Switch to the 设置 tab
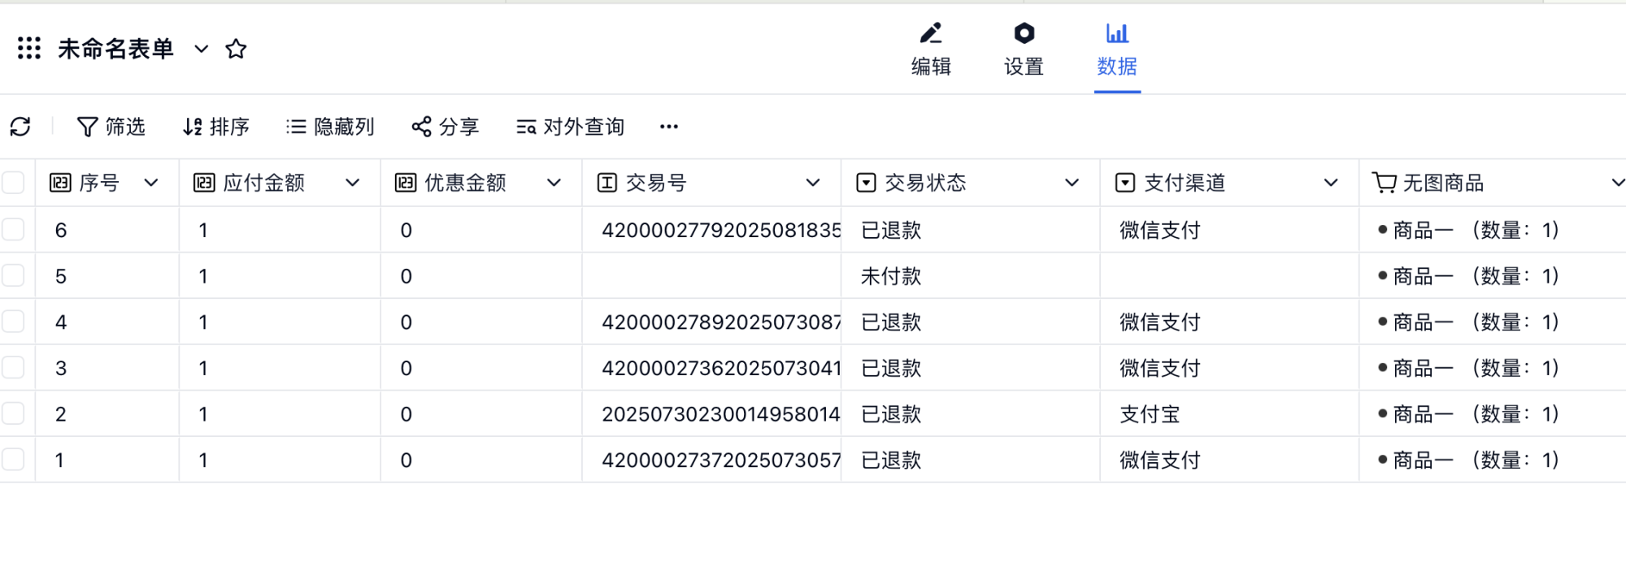1626x562 pixels. click(x=1024, y=50)
